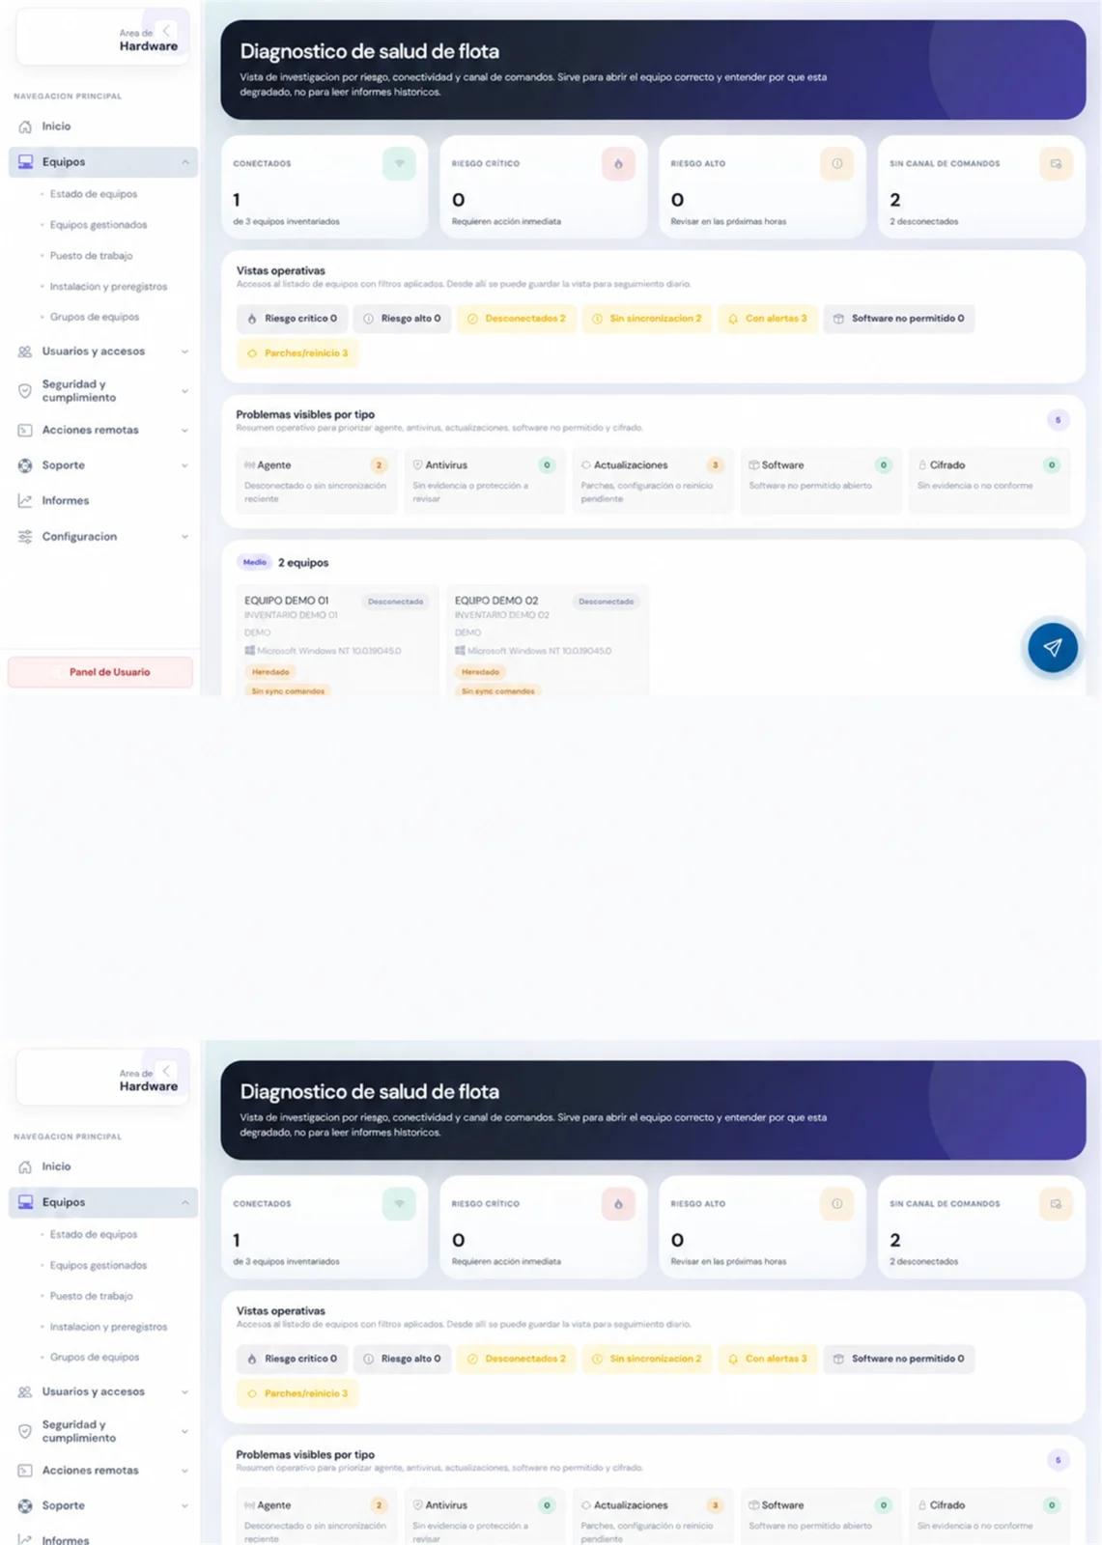
Task: Open Equipos gestionados in the upper sidebar
Action: [99, 225]
